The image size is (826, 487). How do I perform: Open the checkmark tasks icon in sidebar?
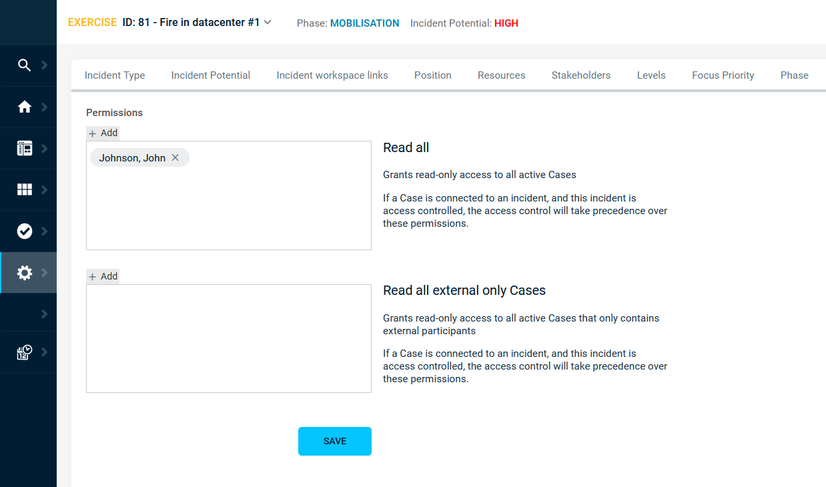[24, 231]
